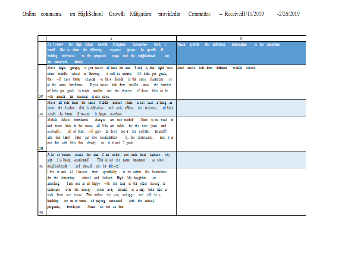The height and width of the screenshot is (266, 345).
Task: Click empty column B cell in row 398
Action: (241, 108)
